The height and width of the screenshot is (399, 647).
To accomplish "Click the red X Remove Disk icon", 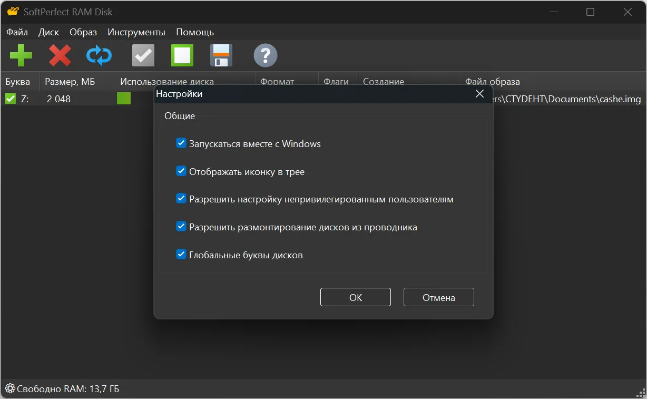I will pyautogui.click(x=60, y=55).
